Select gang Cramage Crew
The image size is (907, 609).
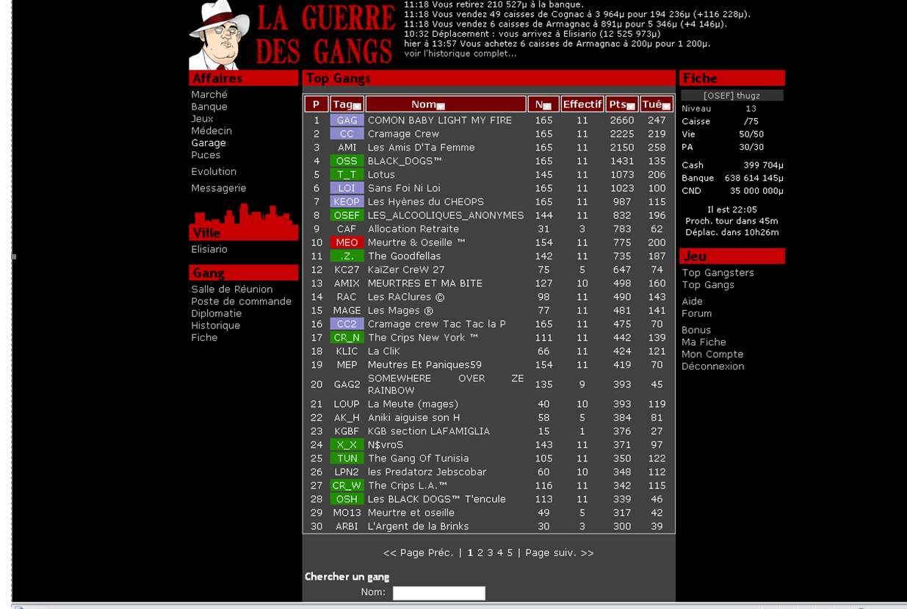[403, 134]
